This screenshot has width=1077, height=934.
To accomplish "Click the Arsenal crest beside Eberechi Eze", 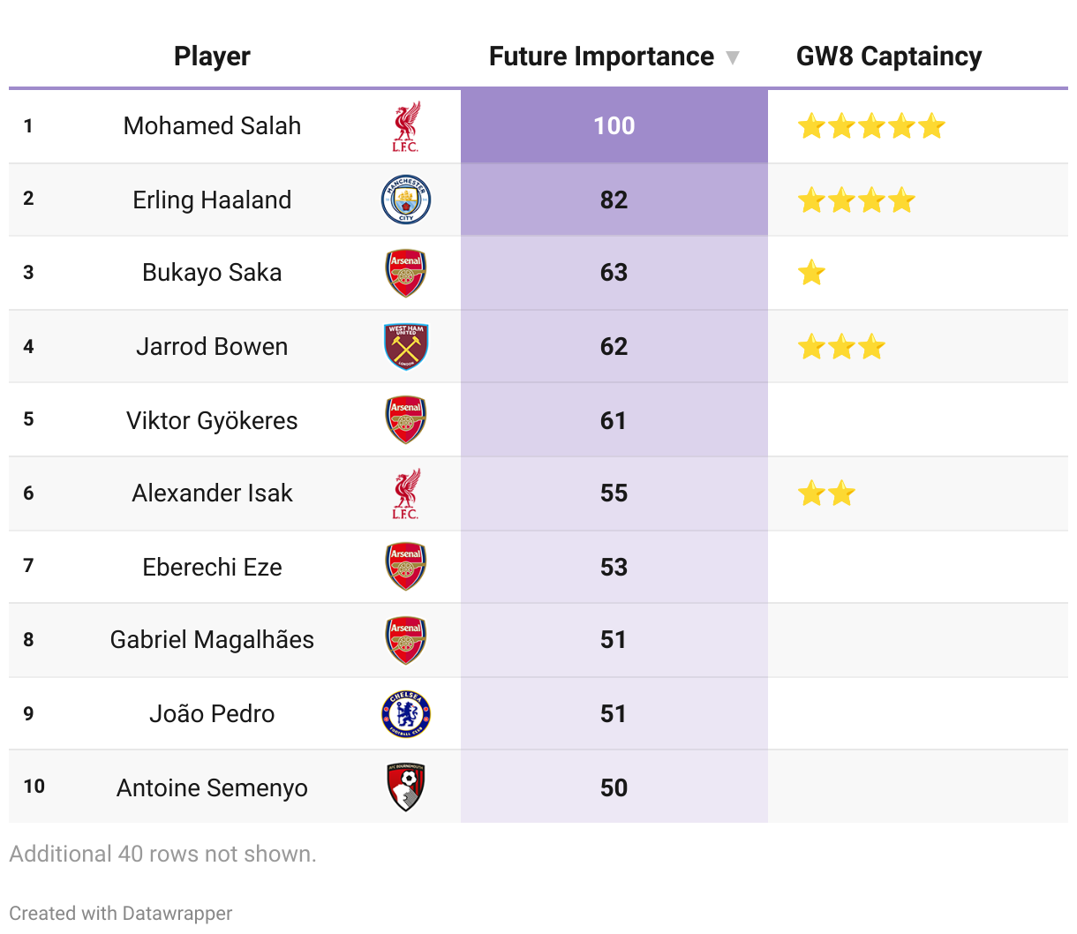I will coord(406,567).
